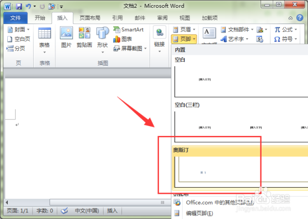The width and height of the screenshot is (308, 219).
Task: Insert a picture with 图片 icon
Action: 67,38
